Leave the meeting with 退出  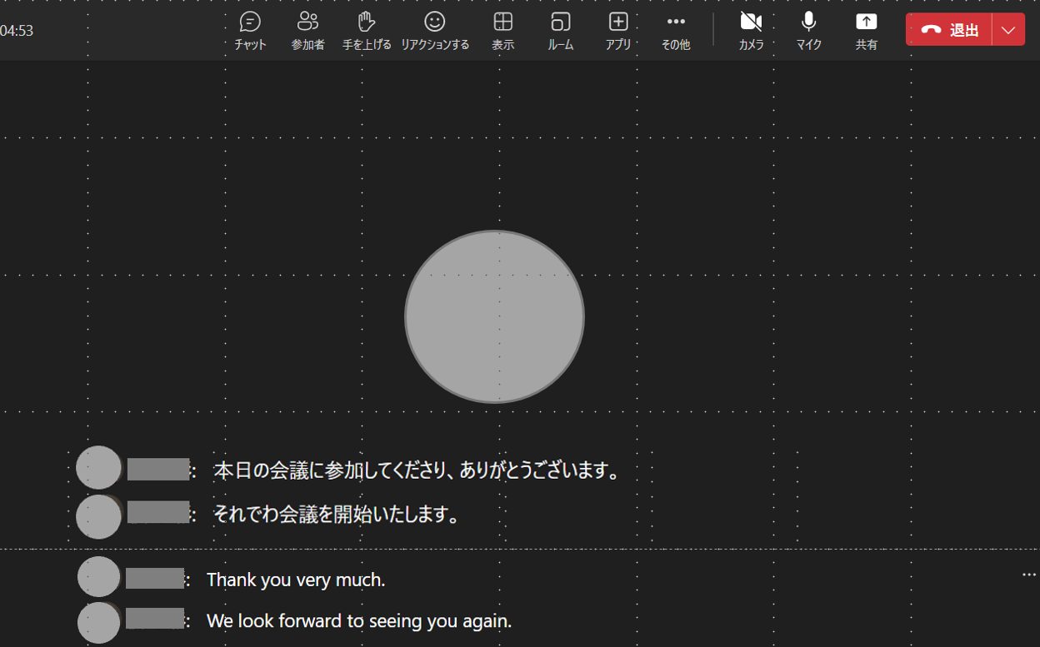(x=949, y=30)
